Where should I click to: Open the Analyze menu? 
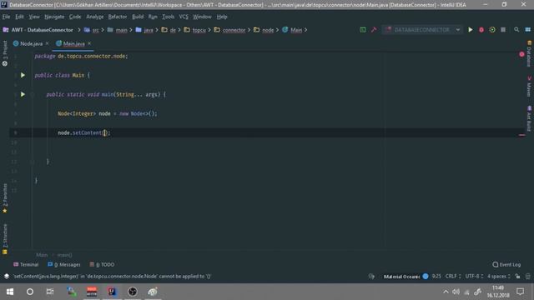point(94,17)
